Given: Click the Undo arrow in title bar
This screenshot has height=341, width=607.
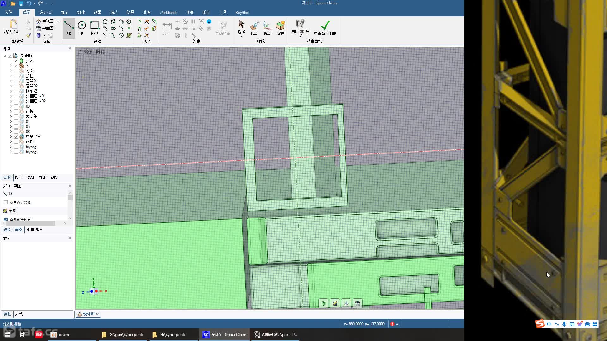Looking at the screenshot, I should tap(29, 3).
